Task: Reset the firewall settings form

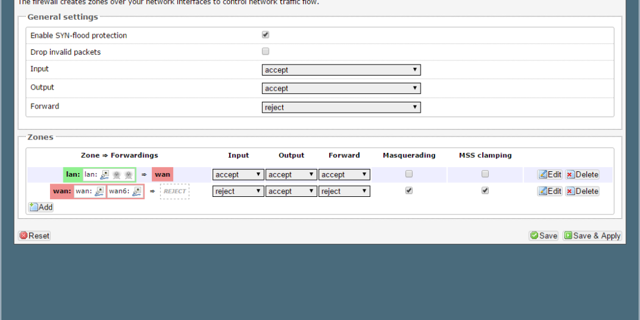Action: 35,236
